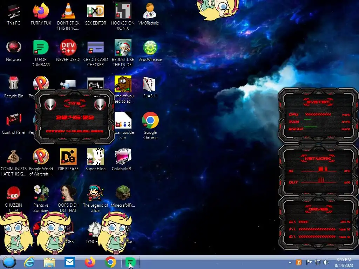Open the Network desktop icon
This screenshot has height=269, width=359.
pos(14,47)
